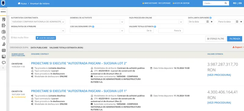Expand the sidebar with the chevron arrow
Image resolution: width=244 pixels, height=111 pixels.
coord(3,68)
